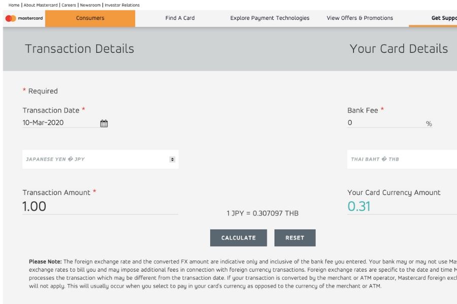
Task: Select the Consumers tab
Action: [90, 18]
